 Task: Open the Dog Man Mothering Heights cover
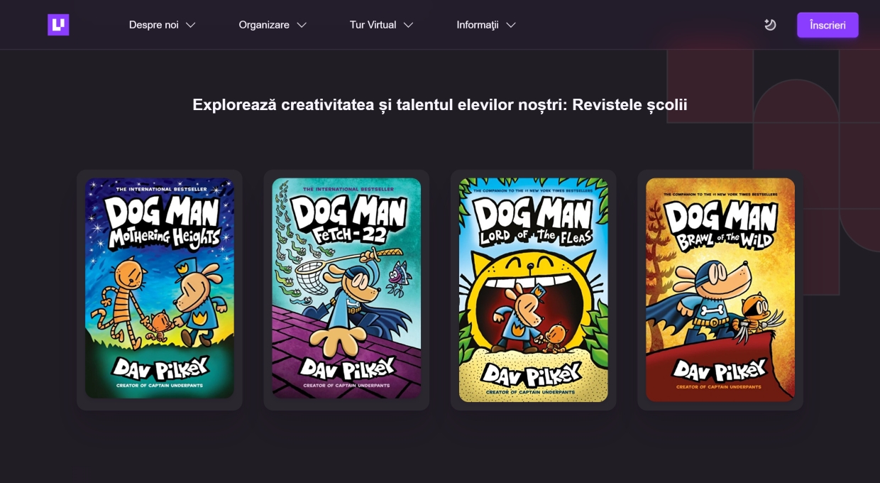tap(160, 288)
